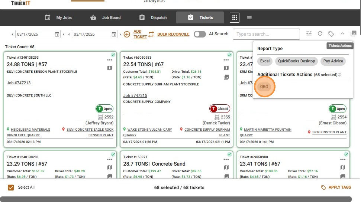This screenshot has width=361, height=202.
Task: Click the Open status badge for truck 2552
Action: 104,108
